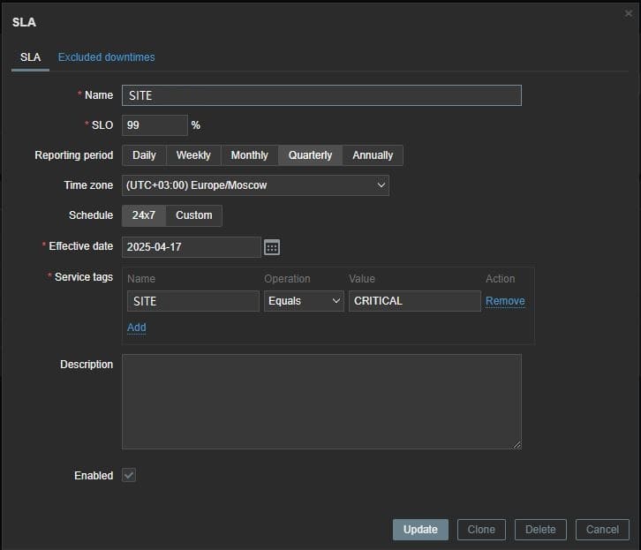Select Daily reporting period
This screenshot has height=550, width=641.
click(x=144, y=155)
